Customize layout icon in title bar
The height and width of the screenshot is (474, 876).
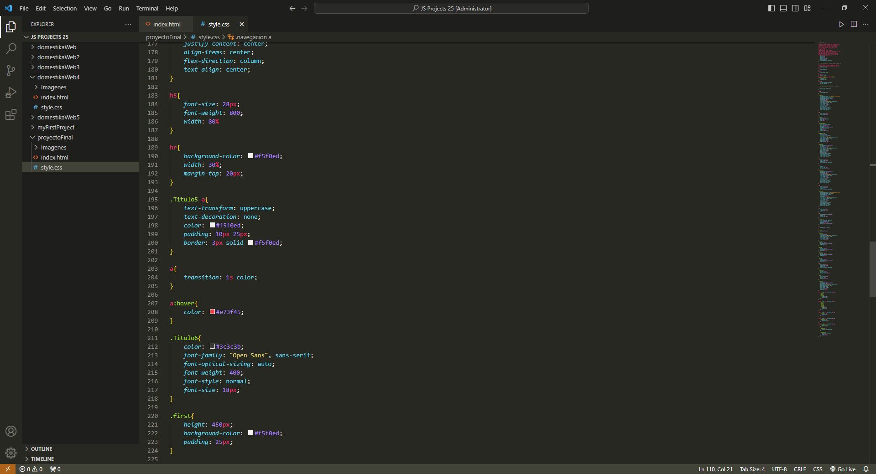[x=807, y=8]
